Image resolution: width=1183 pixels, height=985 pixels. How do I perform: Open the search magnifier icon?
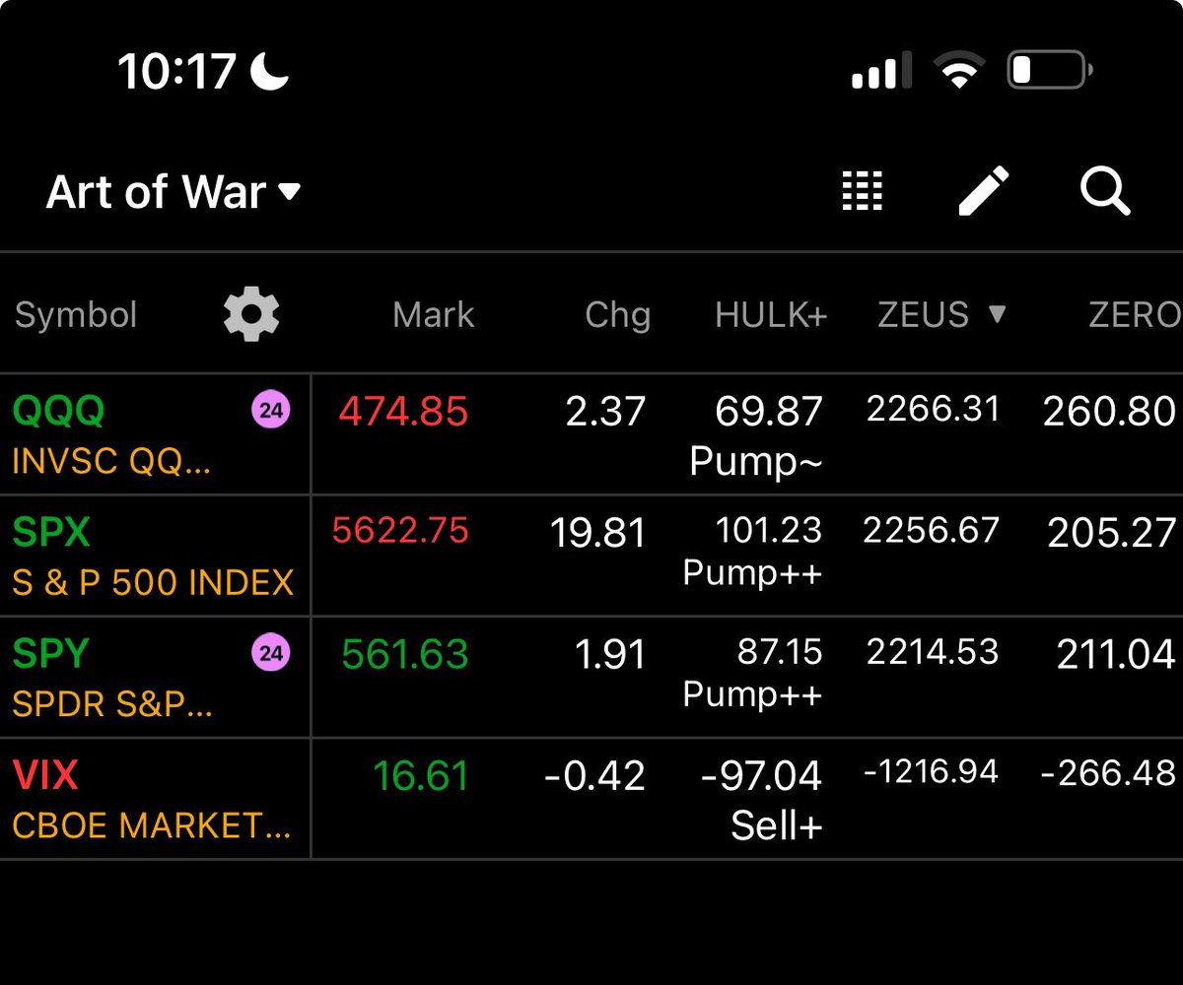1105,190
